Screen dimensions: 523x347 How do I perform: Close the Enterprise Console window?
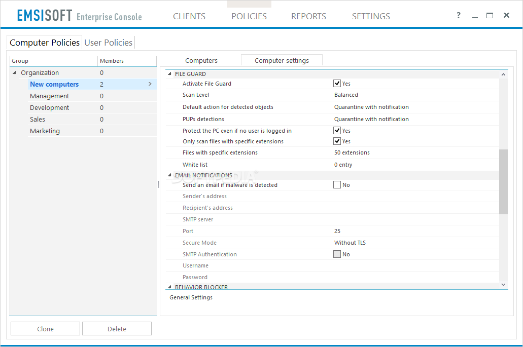coord(506,15)
